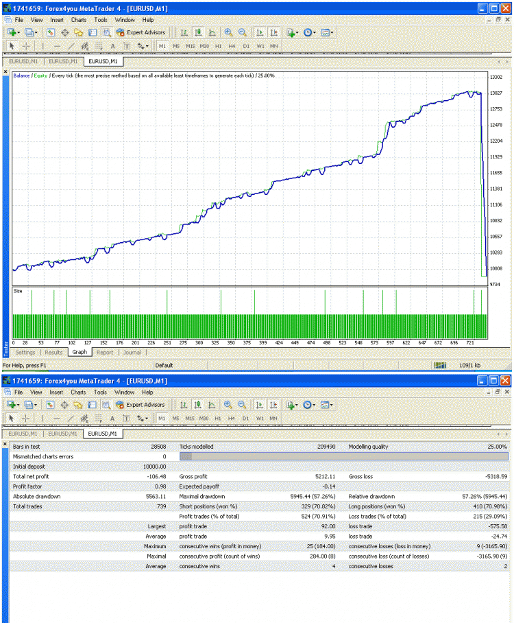Open Arrows objects dropdown in upper window
514x623 pixels.
(x=143, y=46)
